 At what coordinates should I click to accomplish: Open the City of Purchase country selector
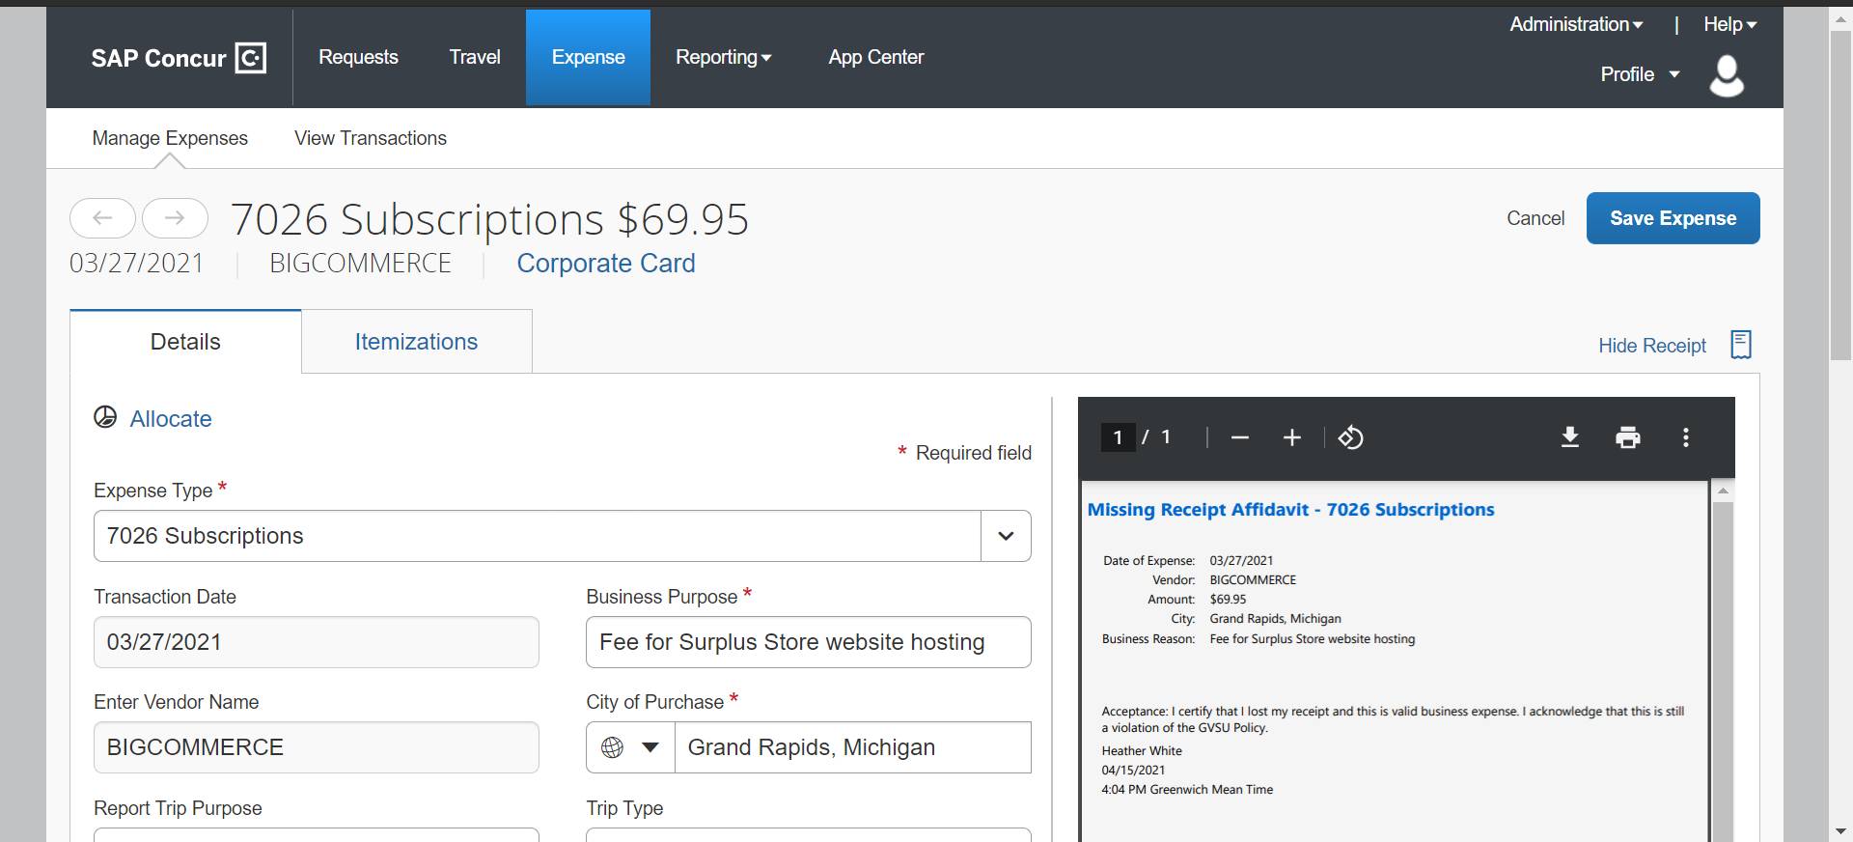630,747
